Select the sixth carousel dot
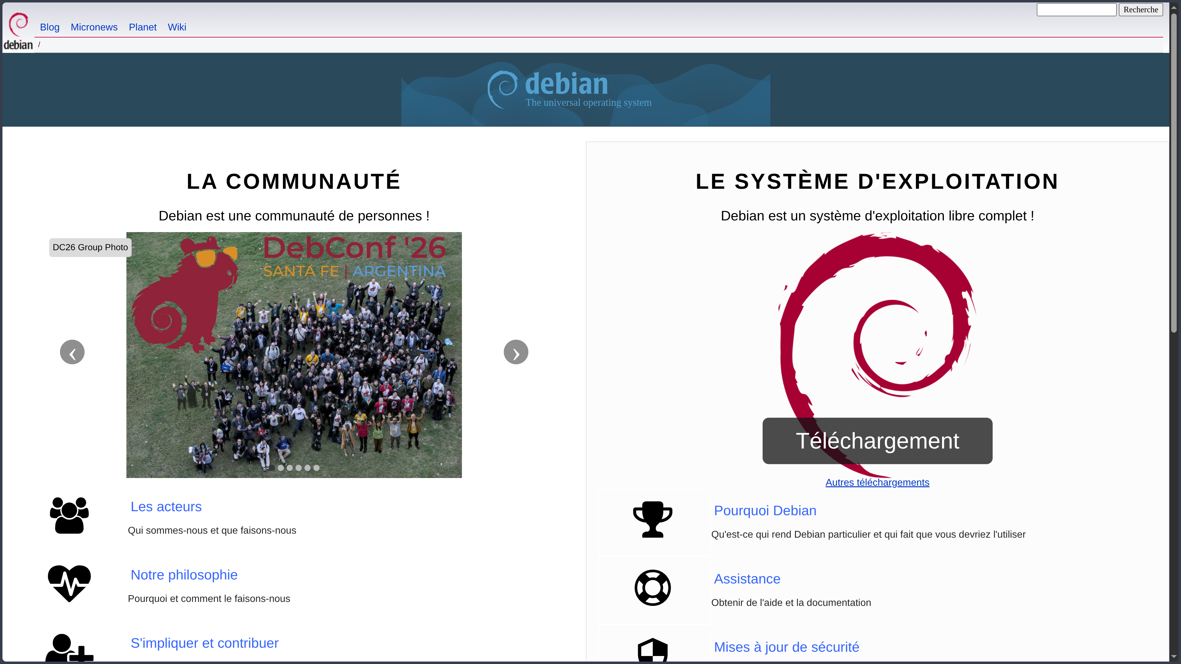 point(316,468)
